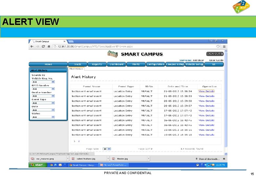Image resolution: width=256 pixels, height=177 pixels.
Task: View Details for 20-05-2013 15:59:50 alert
Action: [206, 101]
